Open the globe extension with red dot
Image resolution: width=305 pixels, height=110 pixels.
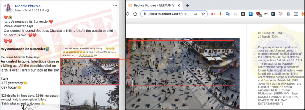click(x=281, y=14)
